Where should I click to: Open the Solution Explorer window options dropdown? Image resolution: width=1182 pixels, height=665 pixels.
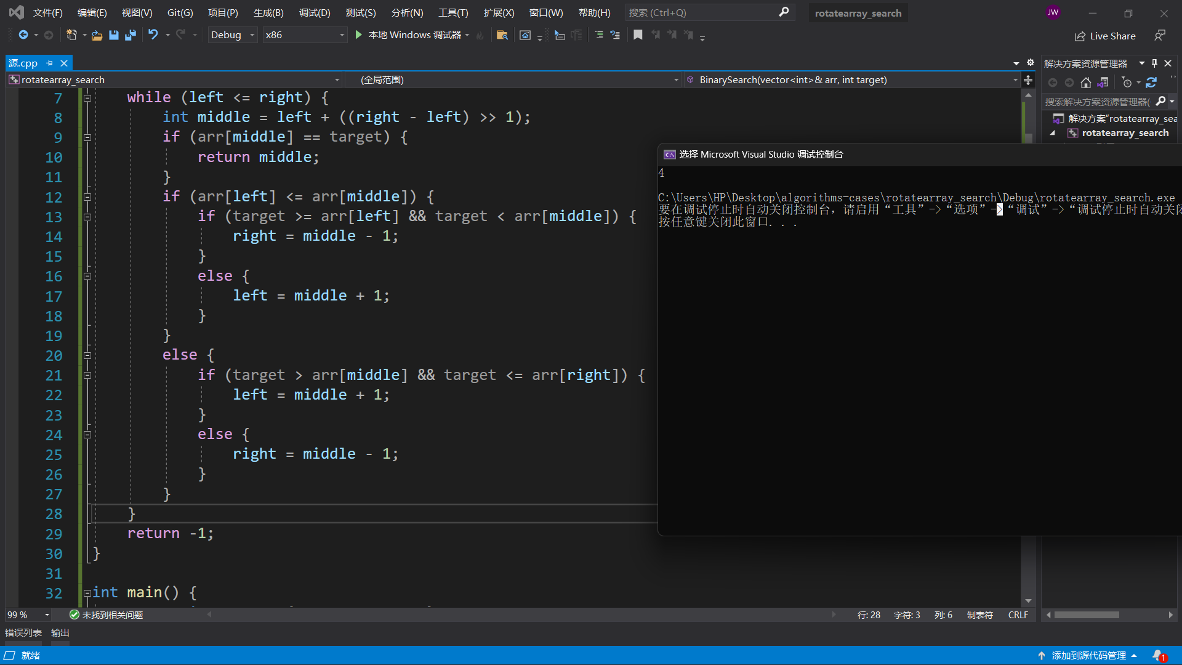pos(1142,63)
